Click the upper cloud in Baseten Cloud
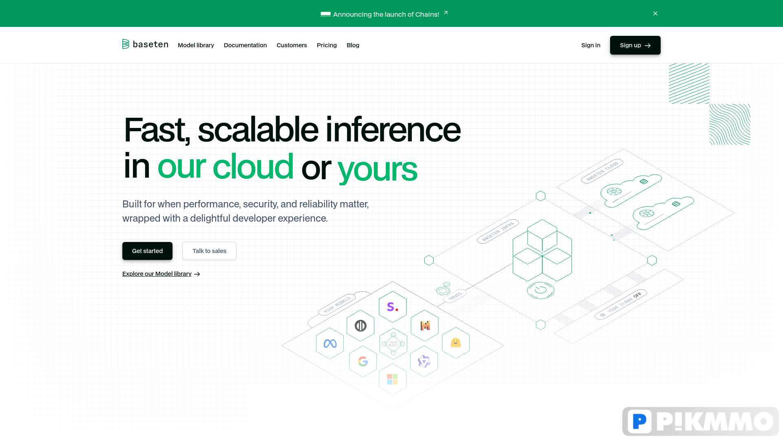This screenshot has width=783, height=440. pyautogui.click(x=631, y=191)
